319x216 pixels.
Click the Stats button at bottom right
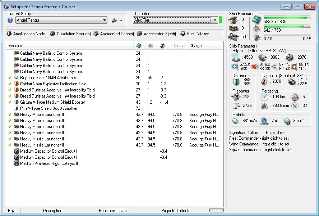coord(217,210)
